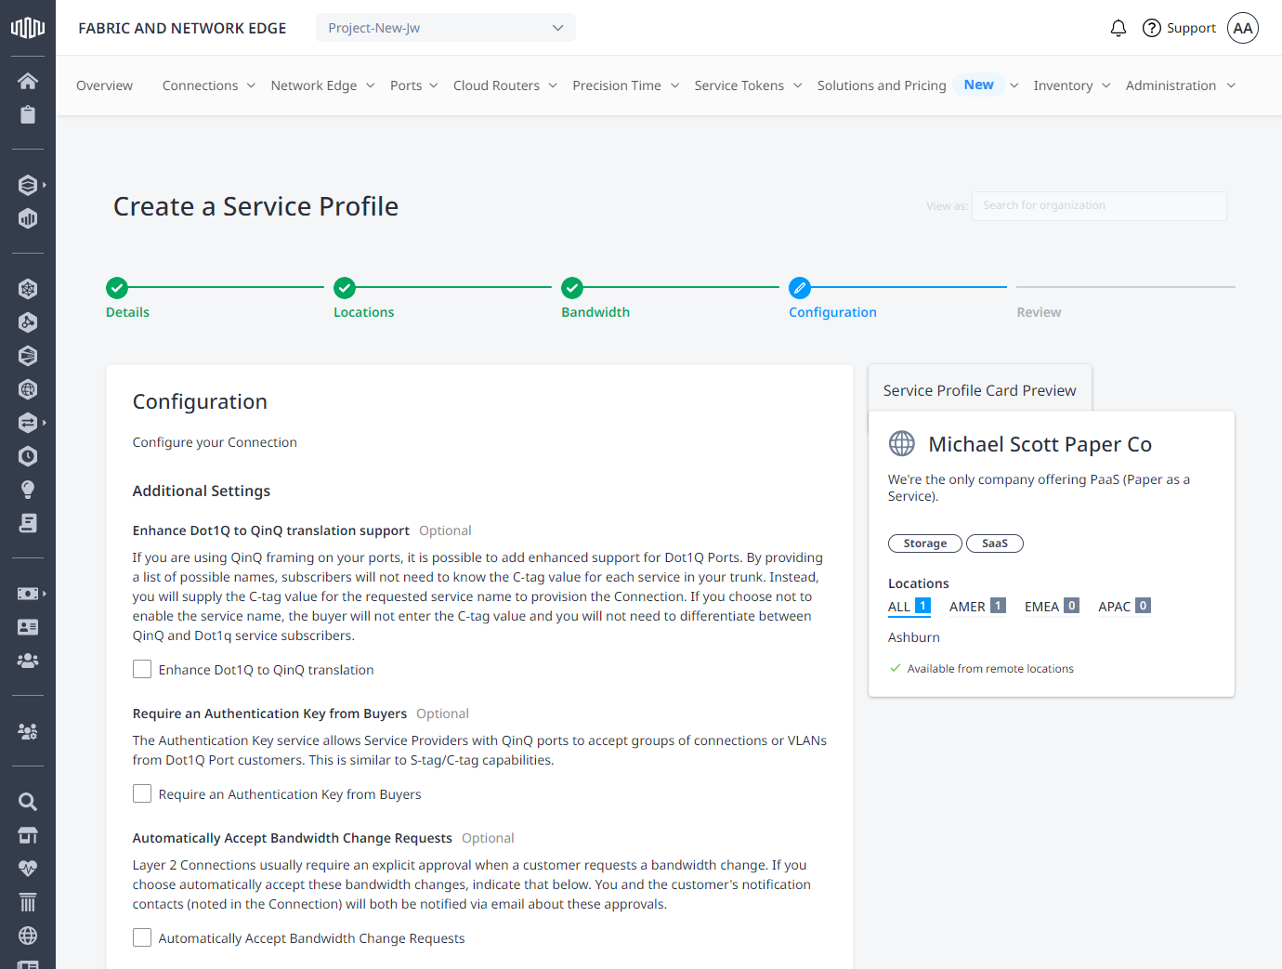Click the plain globe sidebar icon
The height and width of the screenshot is (969, 1282).
pos(28,936)
